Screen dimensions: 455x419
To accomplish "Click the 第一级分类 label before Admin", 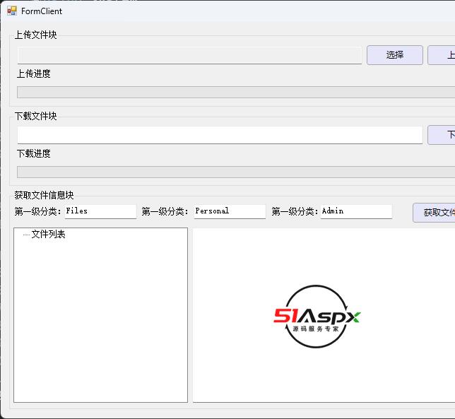I will pyautogui.click(x=295, y=211).
